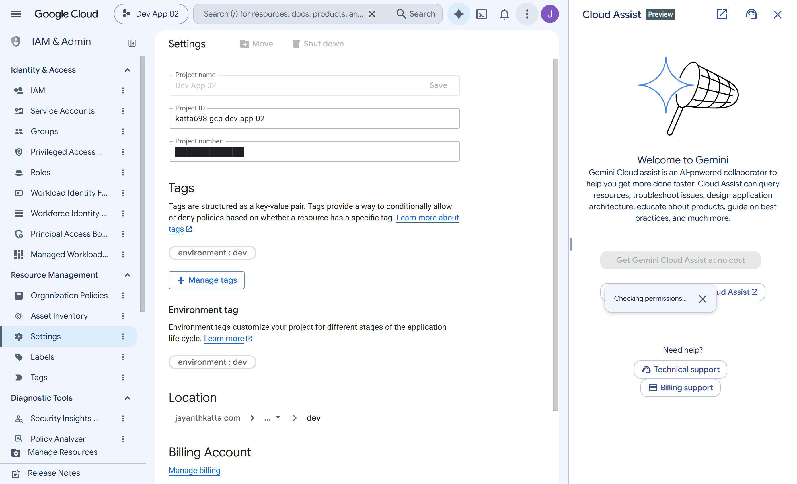The width and height of the screenshot is (797, 484).
Task: Focus the resources search input field
Action: 283,14
